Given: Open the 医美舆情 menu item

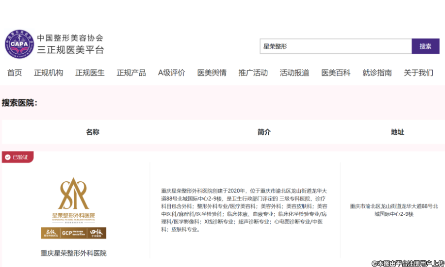Looking at the screenshot, I should [212, 73].
